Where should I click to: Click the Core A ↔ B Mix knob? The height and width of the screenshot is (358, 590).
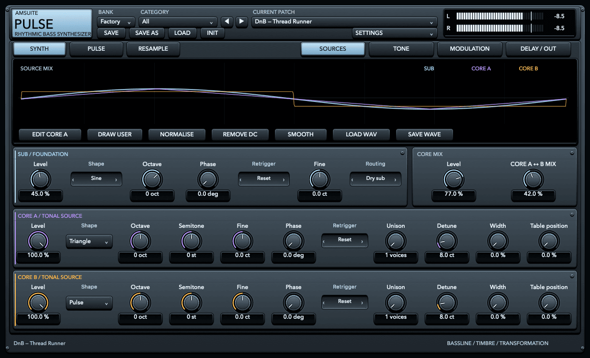(x=533, y=179)
